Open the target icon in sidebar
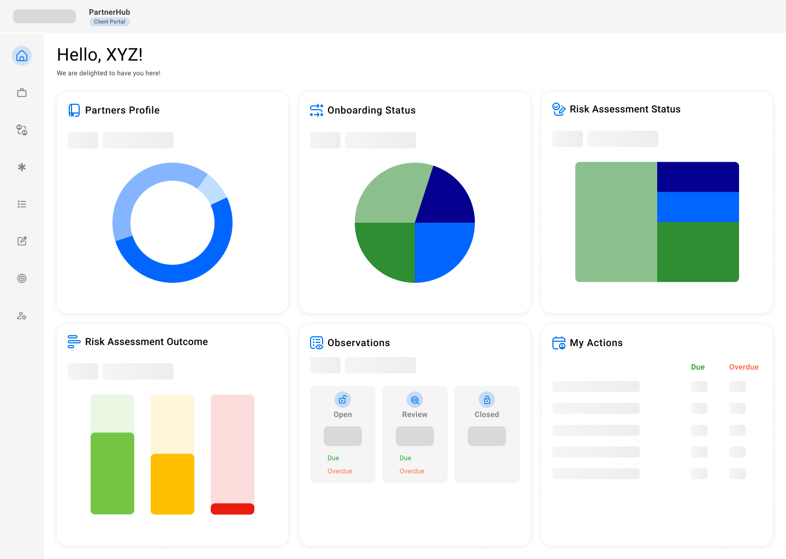The width and height of the screenshot is (786, 559). pyautogui.click(x=22, y=278)
